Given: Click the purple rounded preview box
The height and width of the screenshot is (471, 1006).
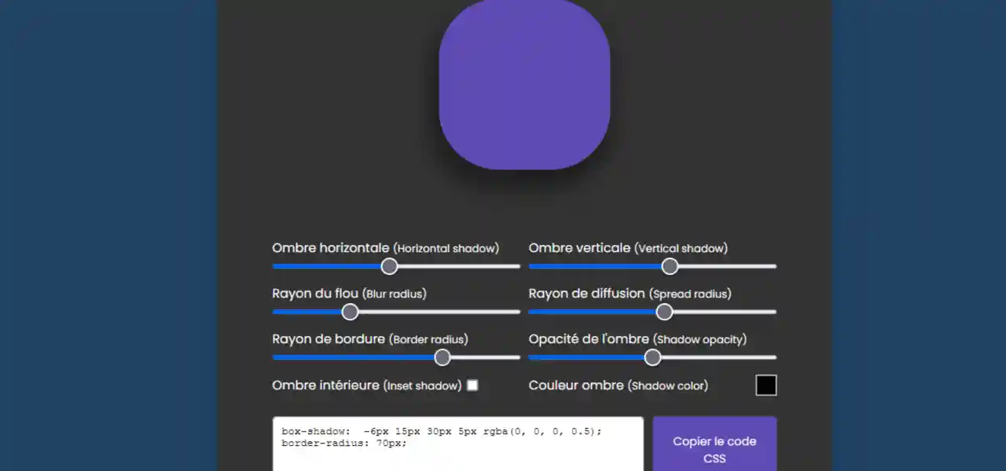Looking at the screenshot, I should tap(524, 83).
